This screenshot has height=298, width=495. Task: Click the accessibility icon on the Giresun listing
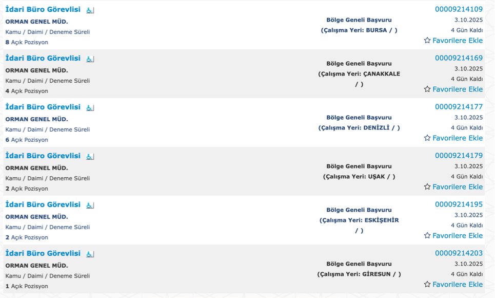click(x=90, y=254)
